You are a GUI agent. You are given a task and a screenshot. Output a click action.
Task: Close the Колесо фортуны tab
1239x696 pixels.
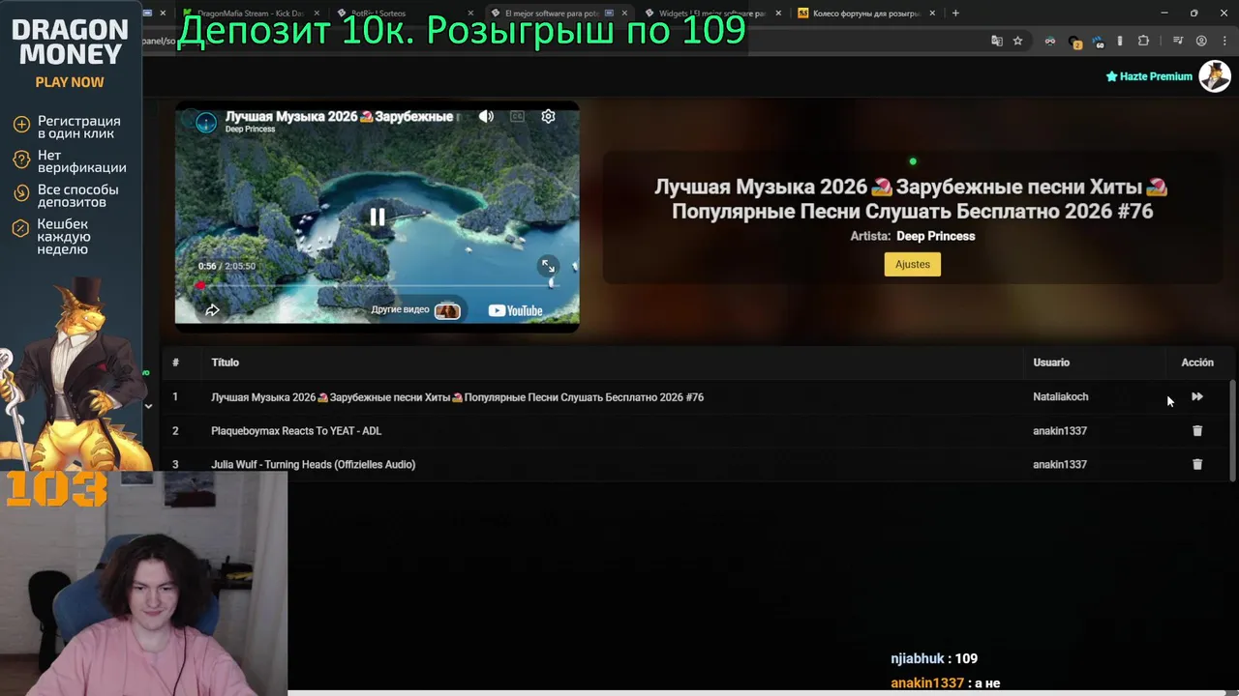tap(930, 14)
